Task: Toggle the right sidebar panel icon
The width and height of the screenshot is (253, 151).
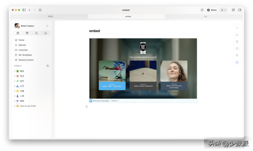Action: click(x=240, y=10)
